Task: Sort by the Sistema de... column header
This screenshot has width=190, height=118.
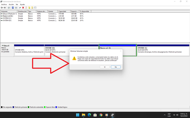Action: pyautogui.click(x=42, y=11)
